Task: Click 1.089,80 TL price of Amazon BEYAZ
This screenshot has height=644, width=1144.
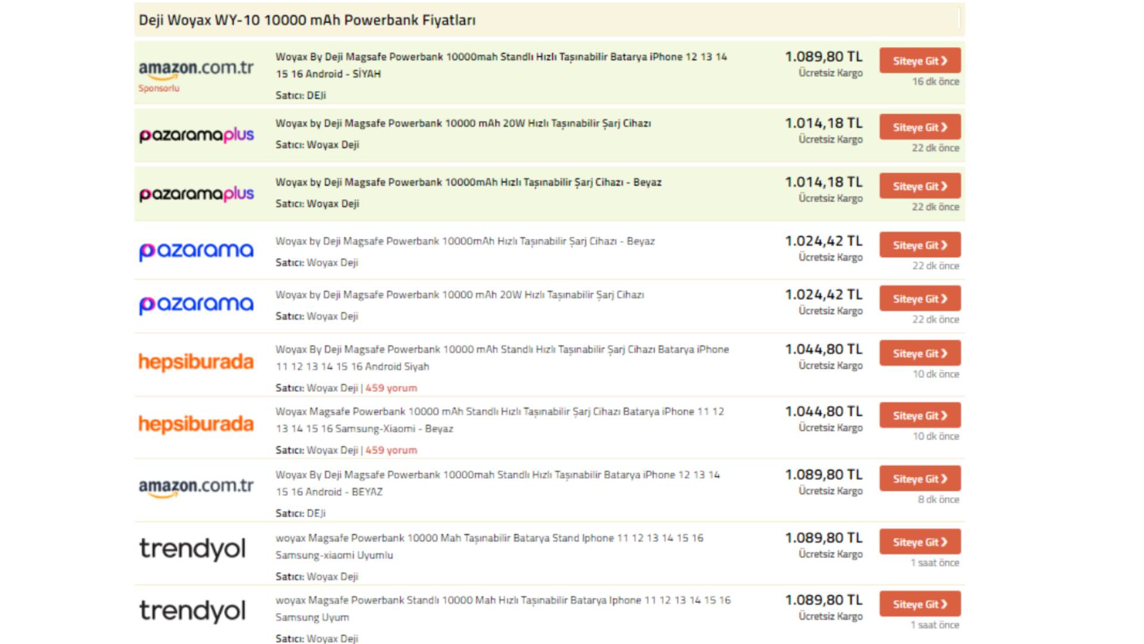Action: click(x=823, y=475)
